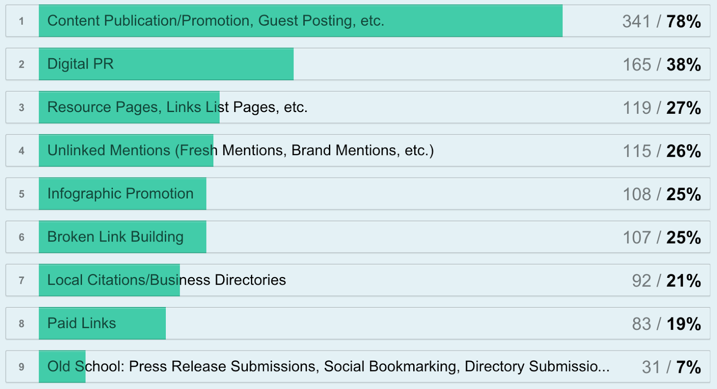This screenshot has height=389, width=717.
Task: Click the 83 / 19% result value
Action: 666,324
